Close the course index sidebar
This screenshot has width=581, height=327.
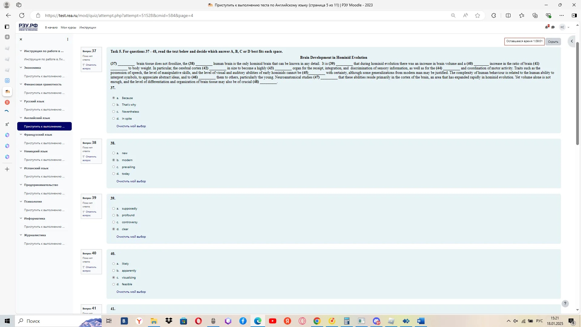[x=21, y=39]
